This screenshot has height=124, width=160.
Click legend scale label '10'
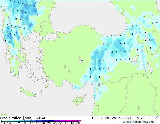point(32,123)
